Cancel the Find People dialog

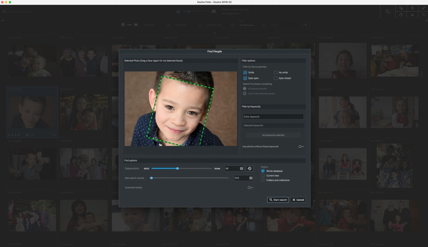click(298, 200)
